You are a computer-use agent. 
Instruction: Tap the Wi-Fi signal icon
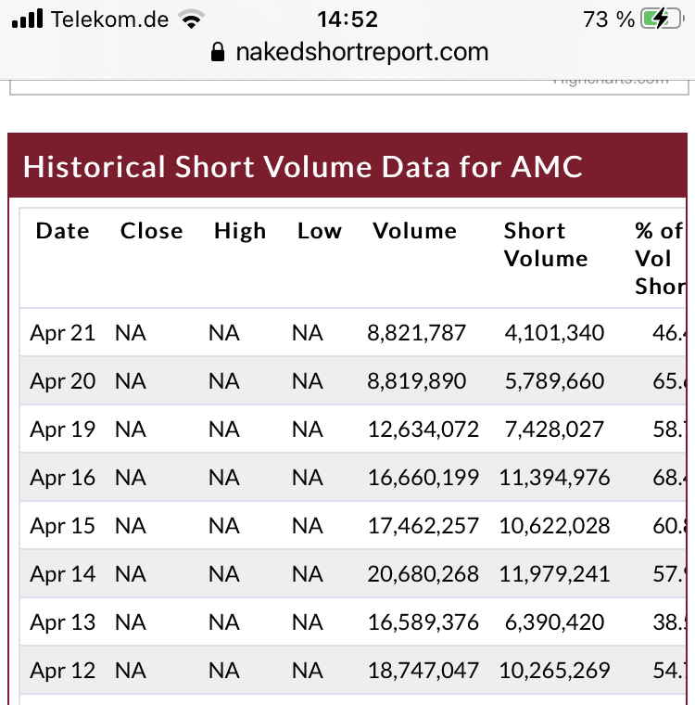[192, 19]
